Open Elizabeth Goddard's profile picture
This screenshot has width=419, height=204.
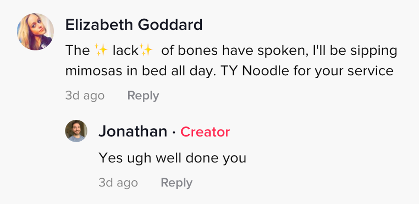point(35,32)
